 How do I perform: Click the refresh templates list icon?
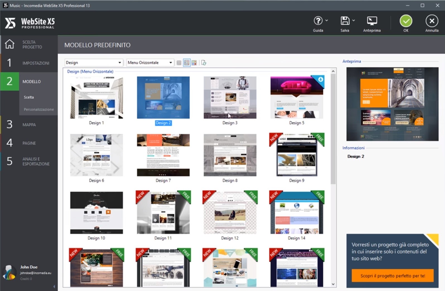click(204, 63)
